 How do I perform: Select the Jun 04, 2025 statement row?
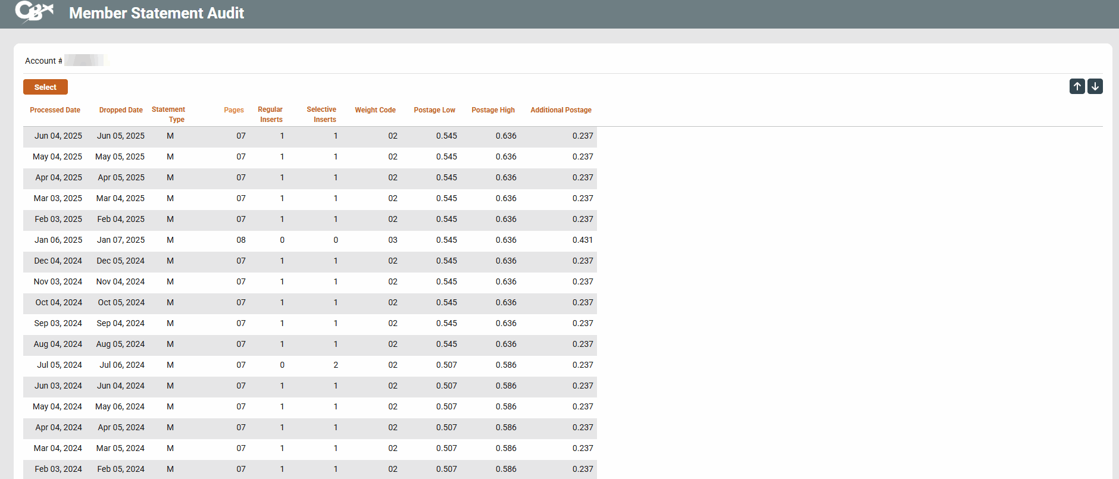click(x=58, y=136)
